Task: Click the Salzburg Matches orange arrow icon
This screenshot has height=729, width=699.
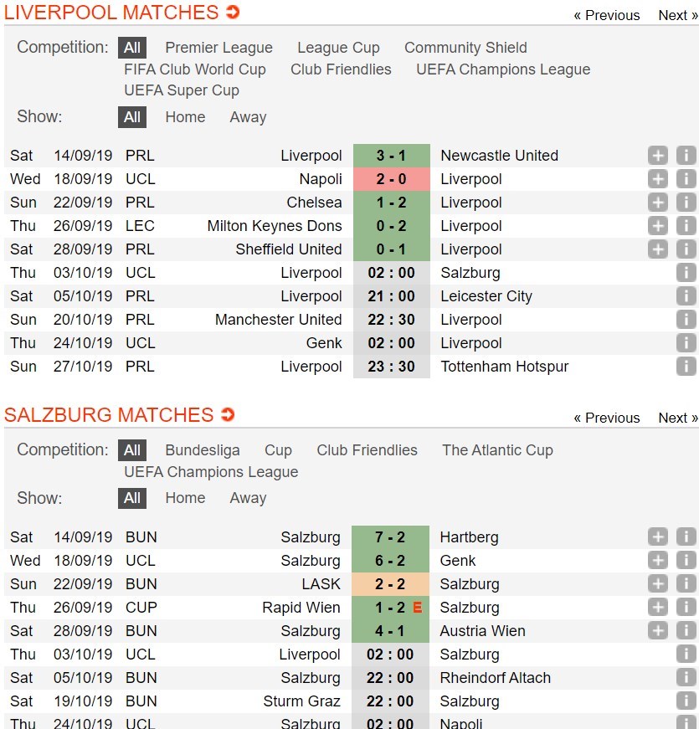Action: (x=228, y=414)
